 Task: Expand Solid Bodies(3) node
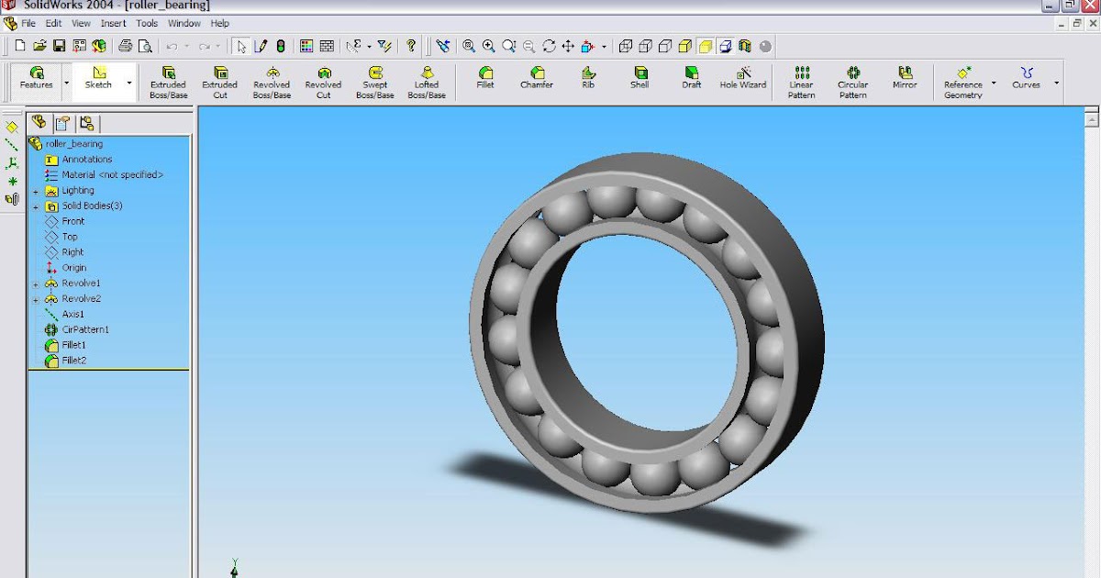coord(36,206)
